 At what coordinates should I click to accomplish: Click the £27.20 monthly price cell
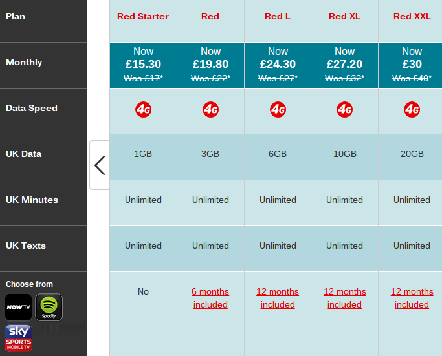pyautogui.click(x=345, y=65)
